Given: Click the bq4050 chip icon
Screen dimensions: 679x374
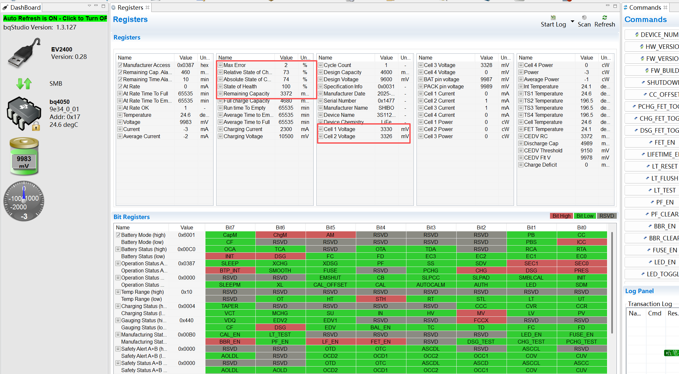Looking at the screenshot, I should tap(24, 114).
